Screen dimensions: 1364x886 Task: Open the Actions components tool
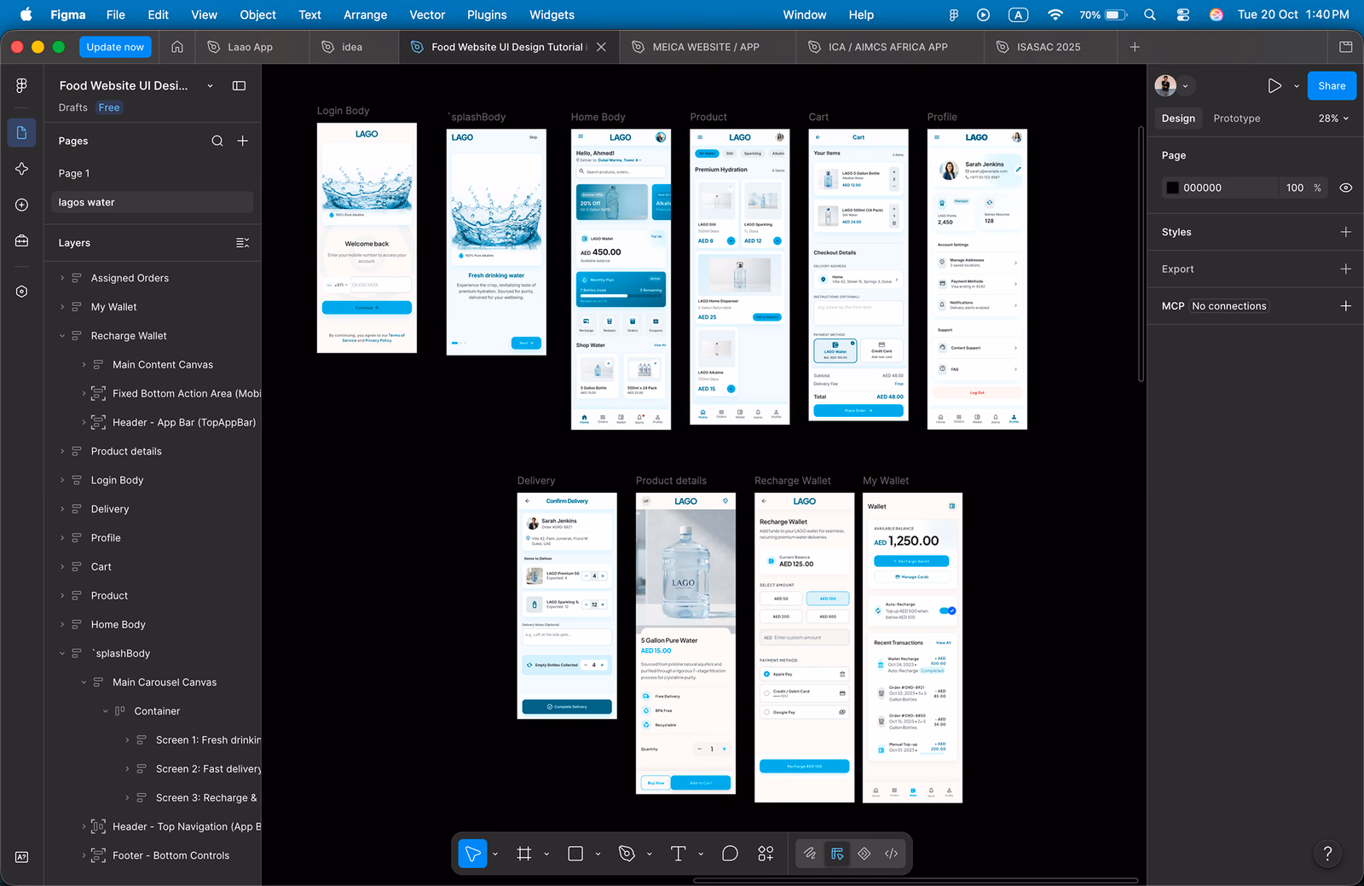[x=766, y=854]
